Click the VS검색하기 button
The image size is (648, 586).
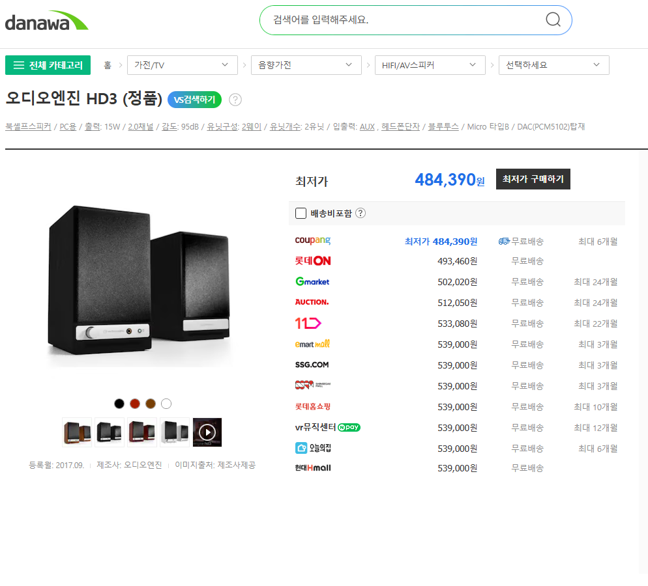(195, 100)
